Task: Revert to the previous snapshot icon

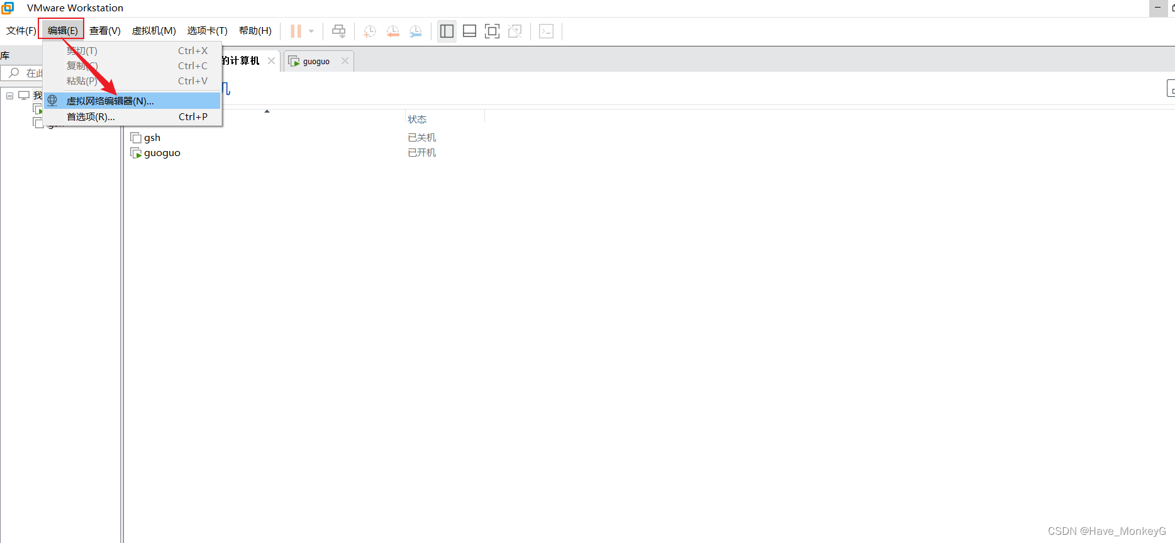Action: (393, 31)
